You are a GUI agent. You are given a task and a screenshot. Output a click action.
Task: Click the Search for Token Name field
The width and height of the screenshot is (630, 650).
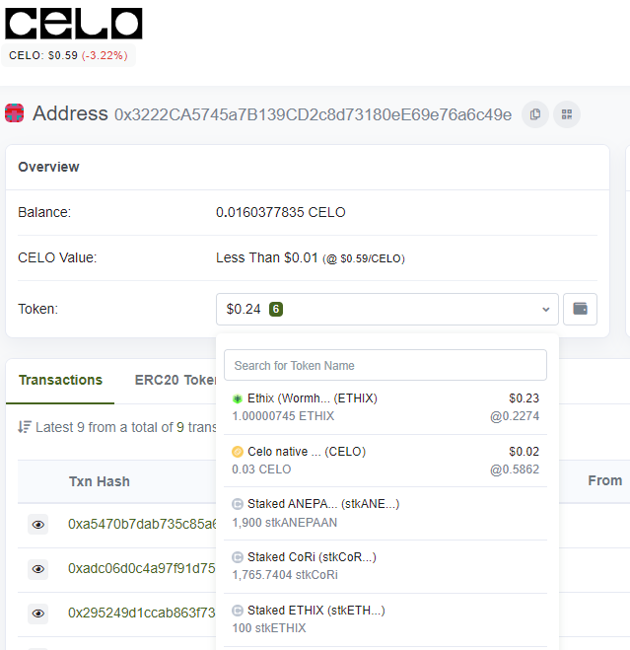click(x=385, y=365)
